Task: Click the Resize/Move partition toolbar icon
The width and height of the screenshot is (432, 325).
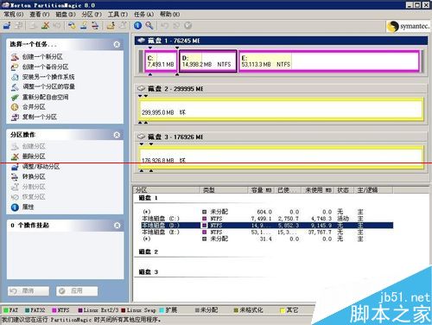Action: (7, 26)
